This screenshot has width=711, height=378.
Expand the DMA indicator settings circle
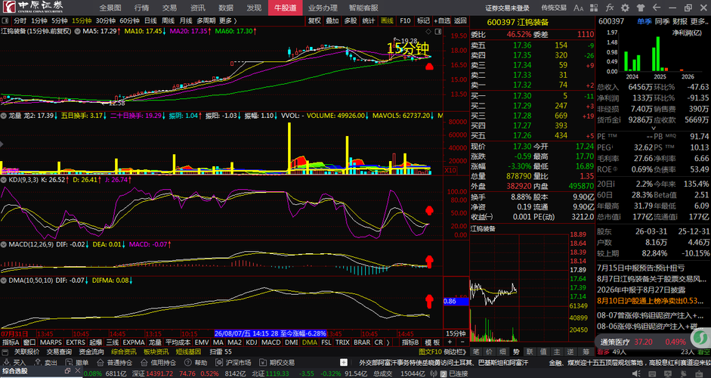click(4, 280)
